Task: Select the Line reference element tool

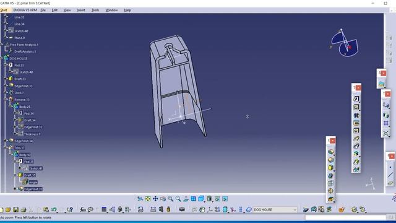Action: click(390, 175)
